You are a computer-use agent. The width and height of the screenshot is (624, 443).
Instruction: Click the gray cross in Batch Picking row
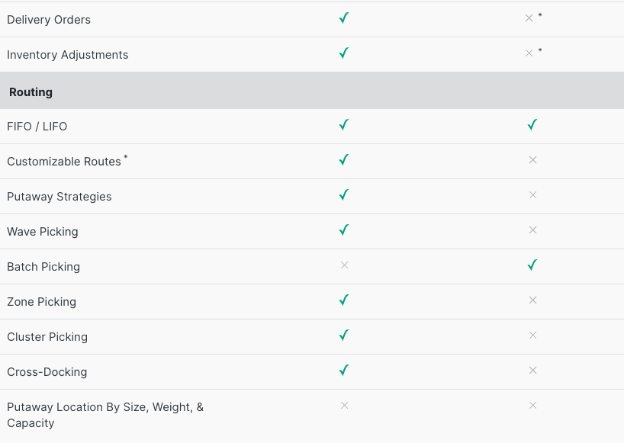[x=344, y=265]
